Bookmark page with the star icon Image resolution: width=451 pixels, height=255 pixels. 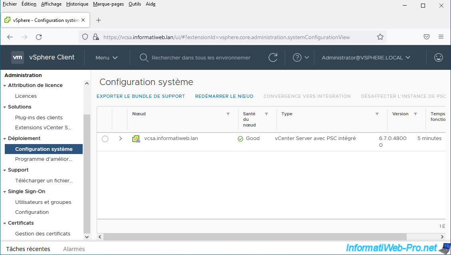[380, 37]
